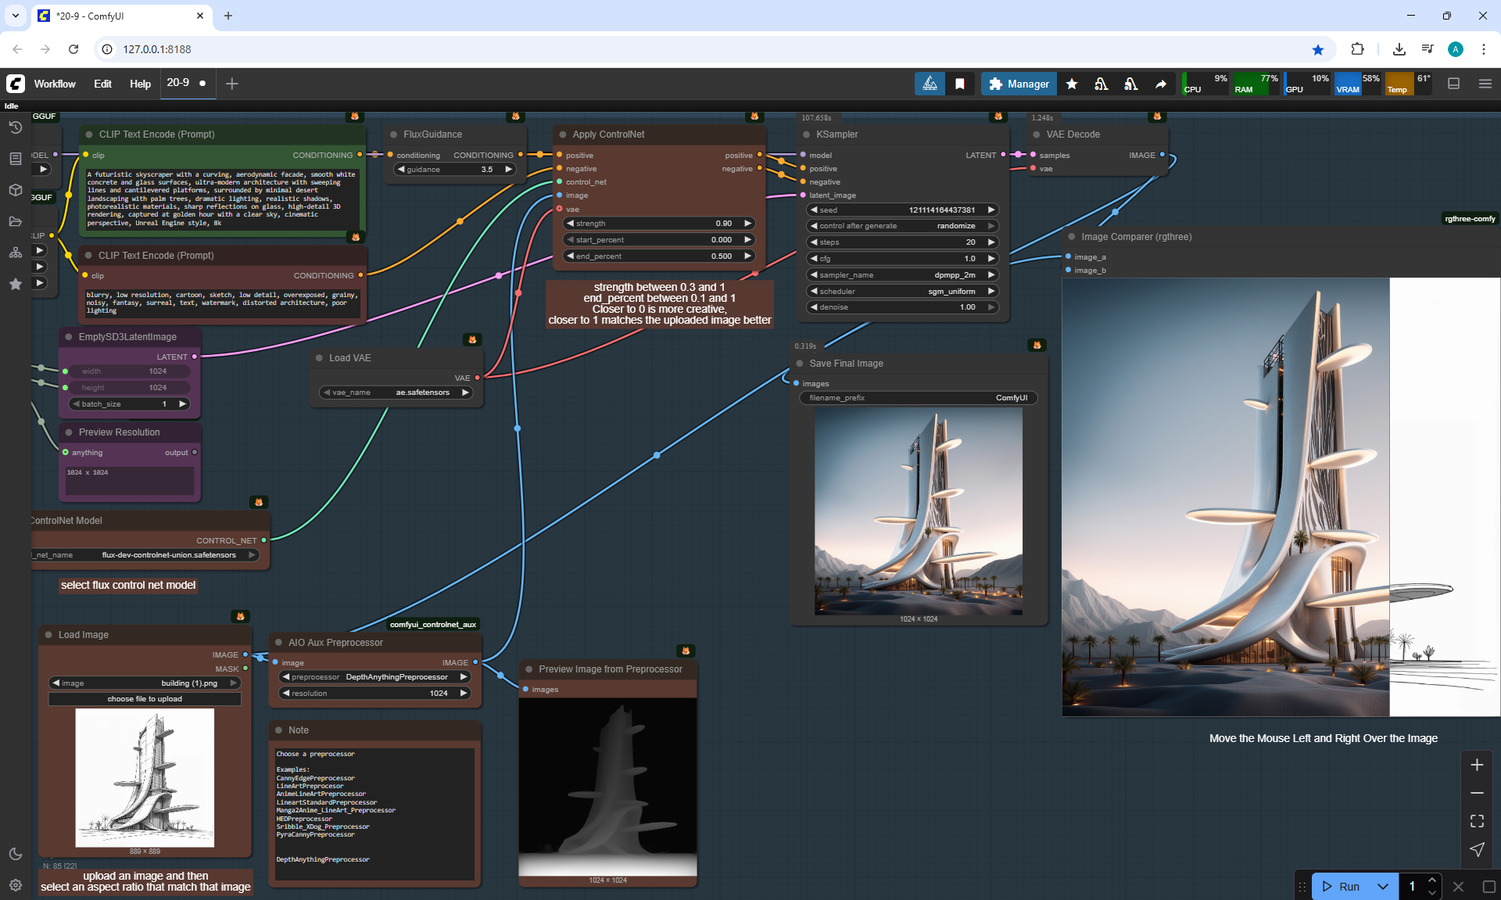Screen dimensions: 1501x900
Task: Open the Help menu
Action: point(140,84)
